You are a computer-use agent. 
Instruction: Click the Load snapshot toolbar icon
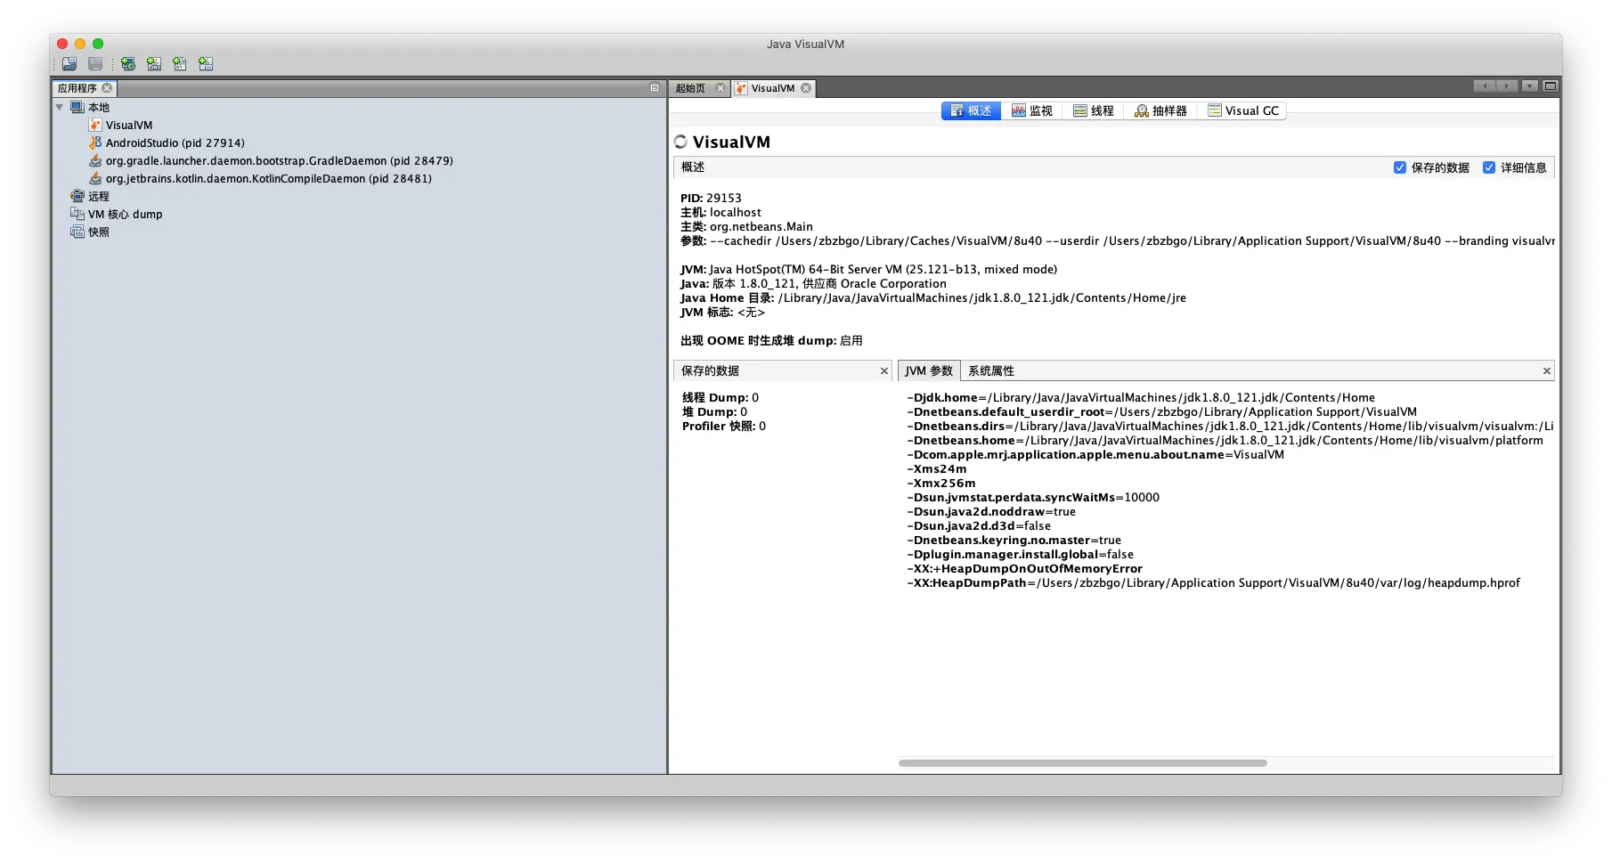(x=69, y=64)
